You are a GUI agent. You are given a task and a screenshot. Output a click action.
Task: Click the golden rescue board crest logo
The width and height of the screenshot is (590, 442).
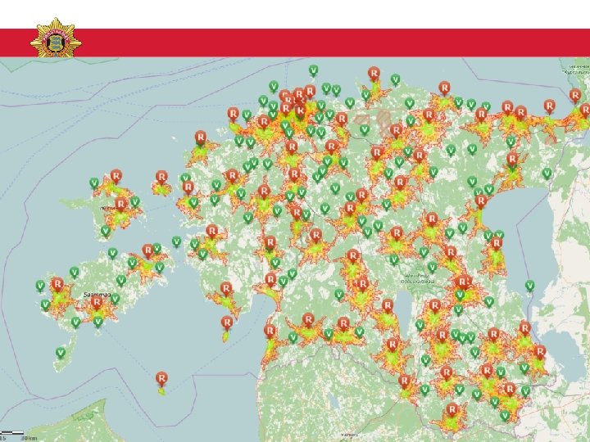coord(56,38)
